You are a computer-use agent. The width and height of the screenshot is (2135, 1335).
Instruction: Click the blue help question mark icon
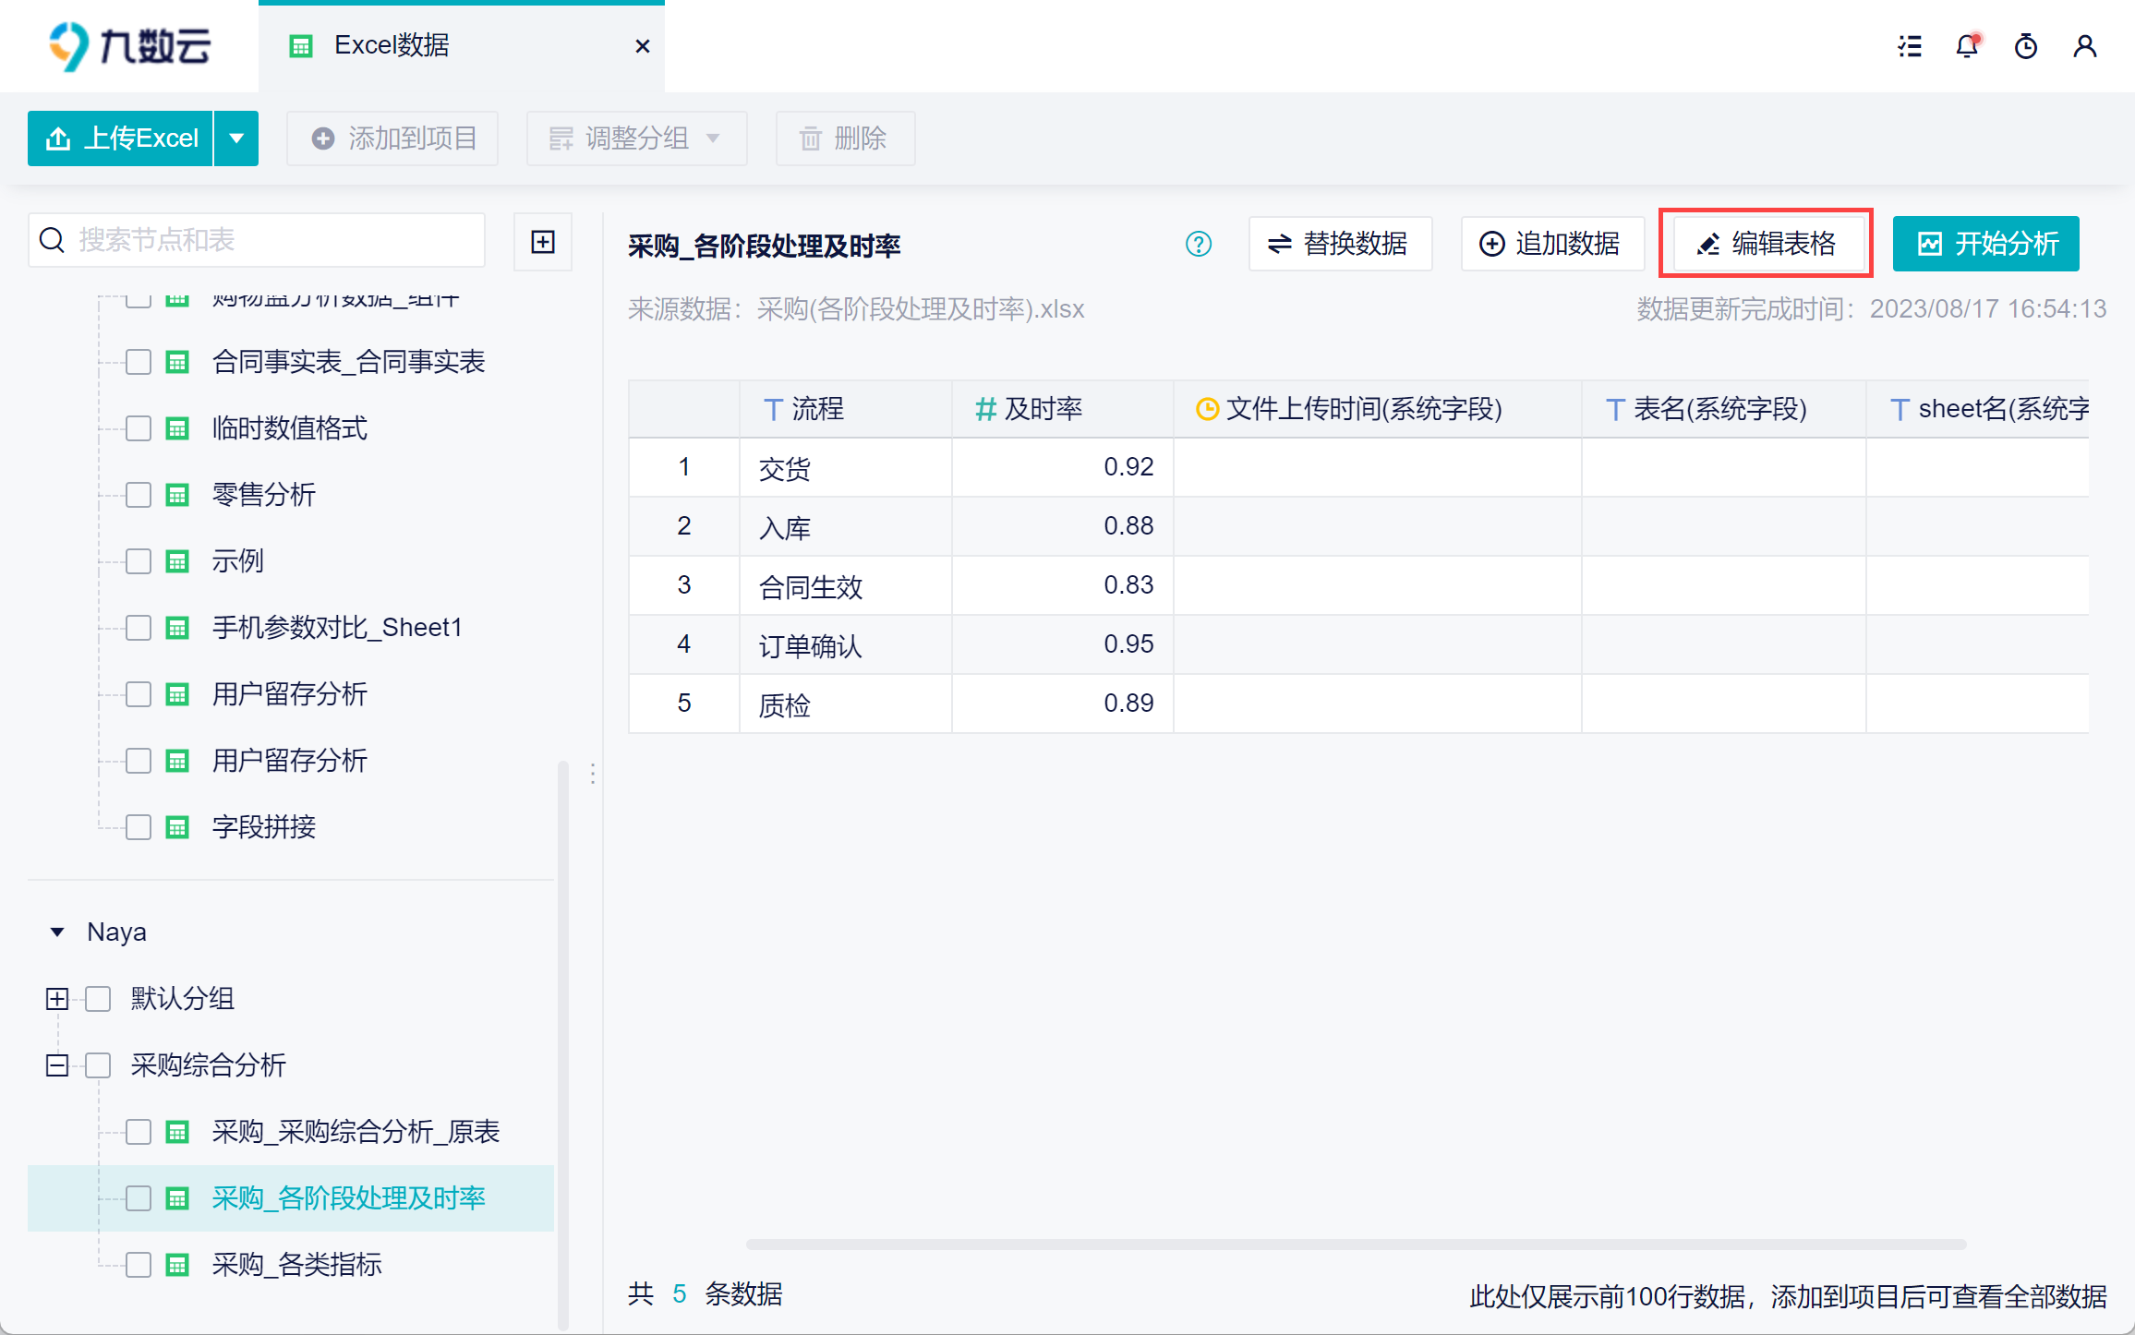pos(1199,245)
